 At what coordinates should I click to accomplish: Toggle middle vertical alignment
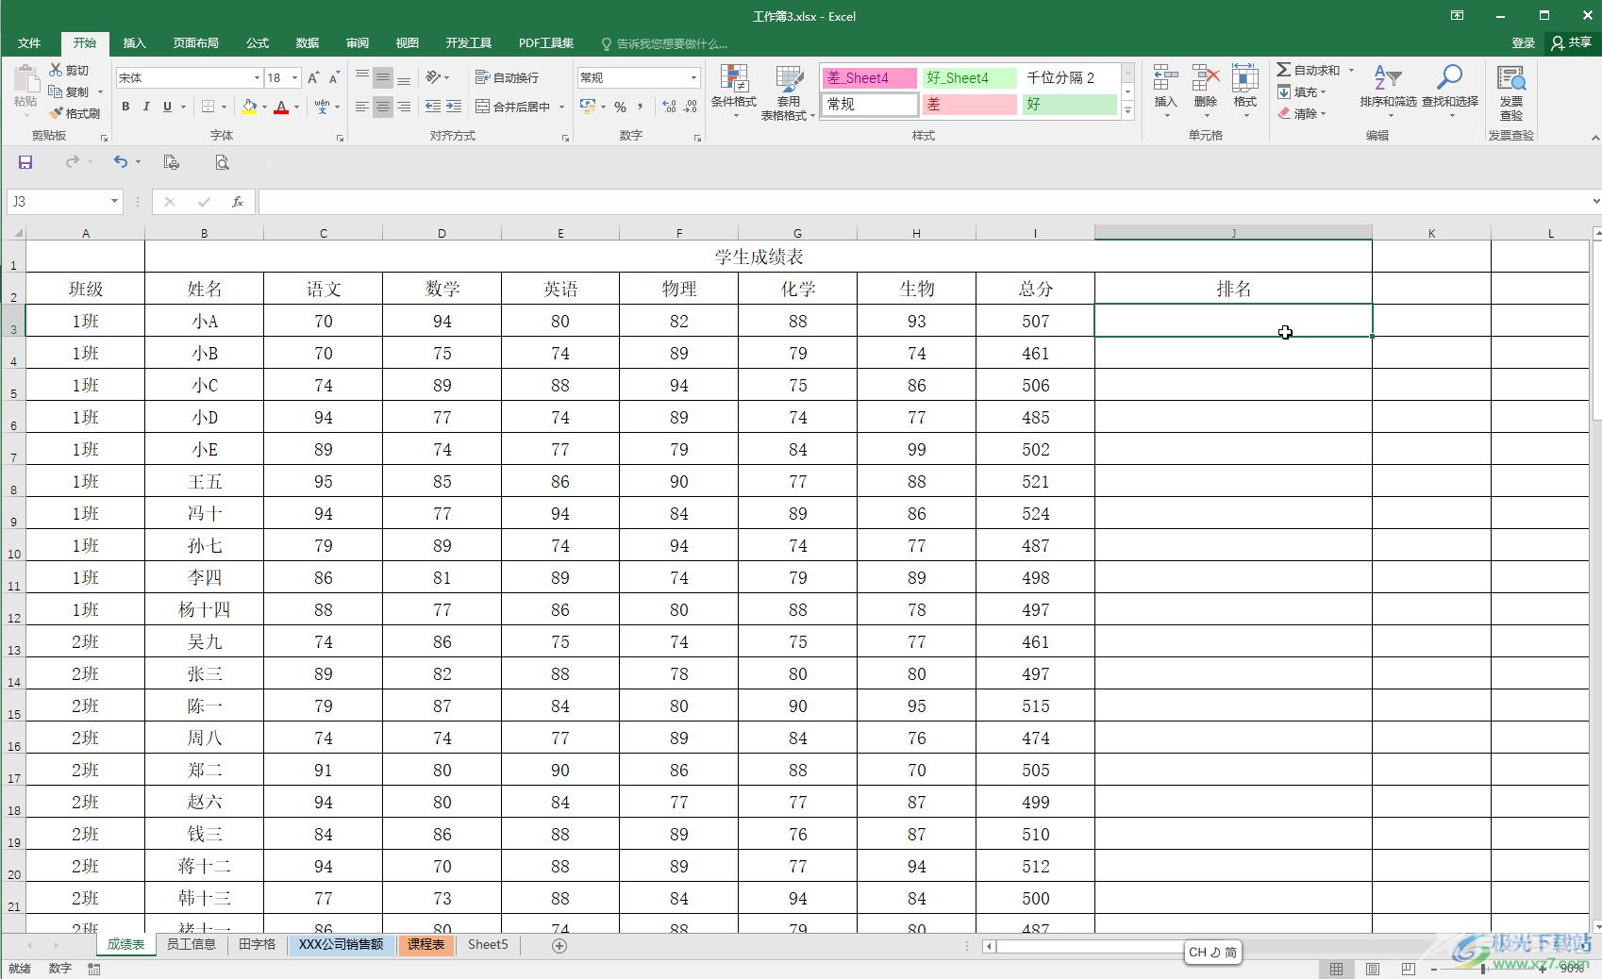click(x=382, y=77)
